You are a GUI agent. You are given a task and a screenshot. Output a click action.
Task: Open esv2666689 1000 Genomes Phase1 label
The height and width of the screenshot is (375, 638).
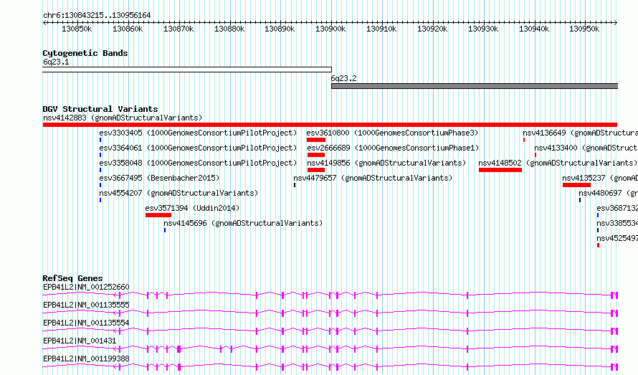tap(393, 148)
